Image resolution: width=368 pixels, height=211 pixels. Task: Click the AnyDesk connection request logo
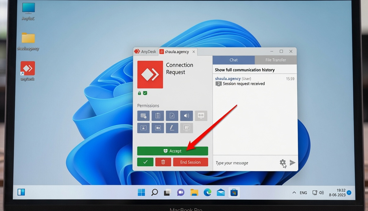pyautogui.click(x=150, y=75)
